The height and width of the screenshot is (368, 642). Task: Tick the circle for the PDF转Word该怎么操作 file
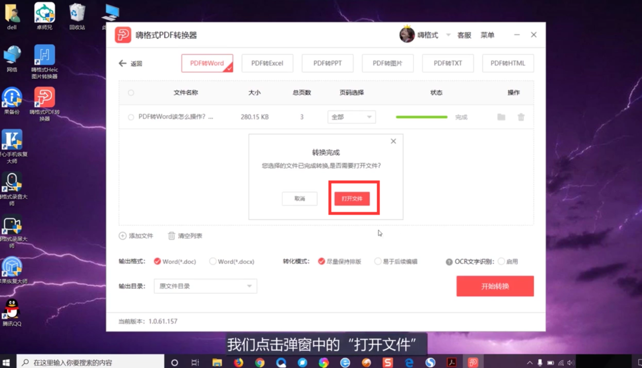click(131, 117)
